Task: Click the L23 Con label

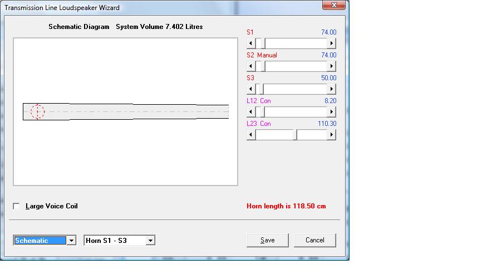Action: pyautogui.click(x=259, y=124)
